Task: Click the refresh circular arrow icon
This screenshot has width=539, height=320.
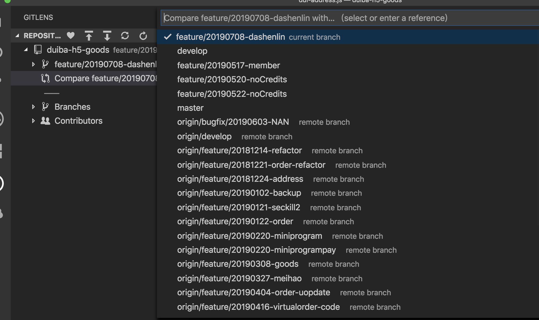Action: click(143, 35)
